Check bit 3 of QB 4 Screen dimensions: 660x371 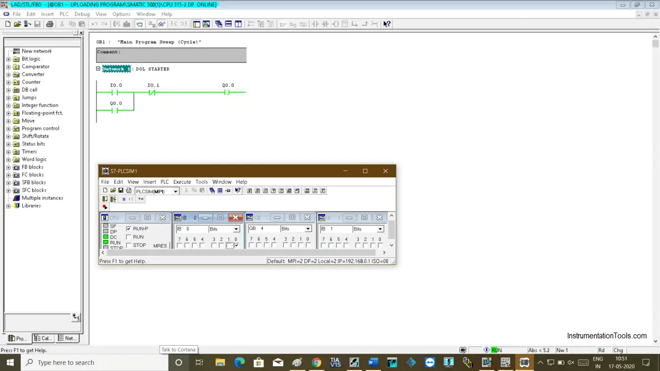click(285, 245)
